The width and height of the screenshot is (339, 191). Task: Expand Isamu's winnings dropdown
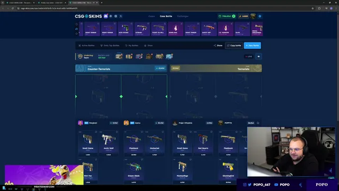tap(159, 123)
